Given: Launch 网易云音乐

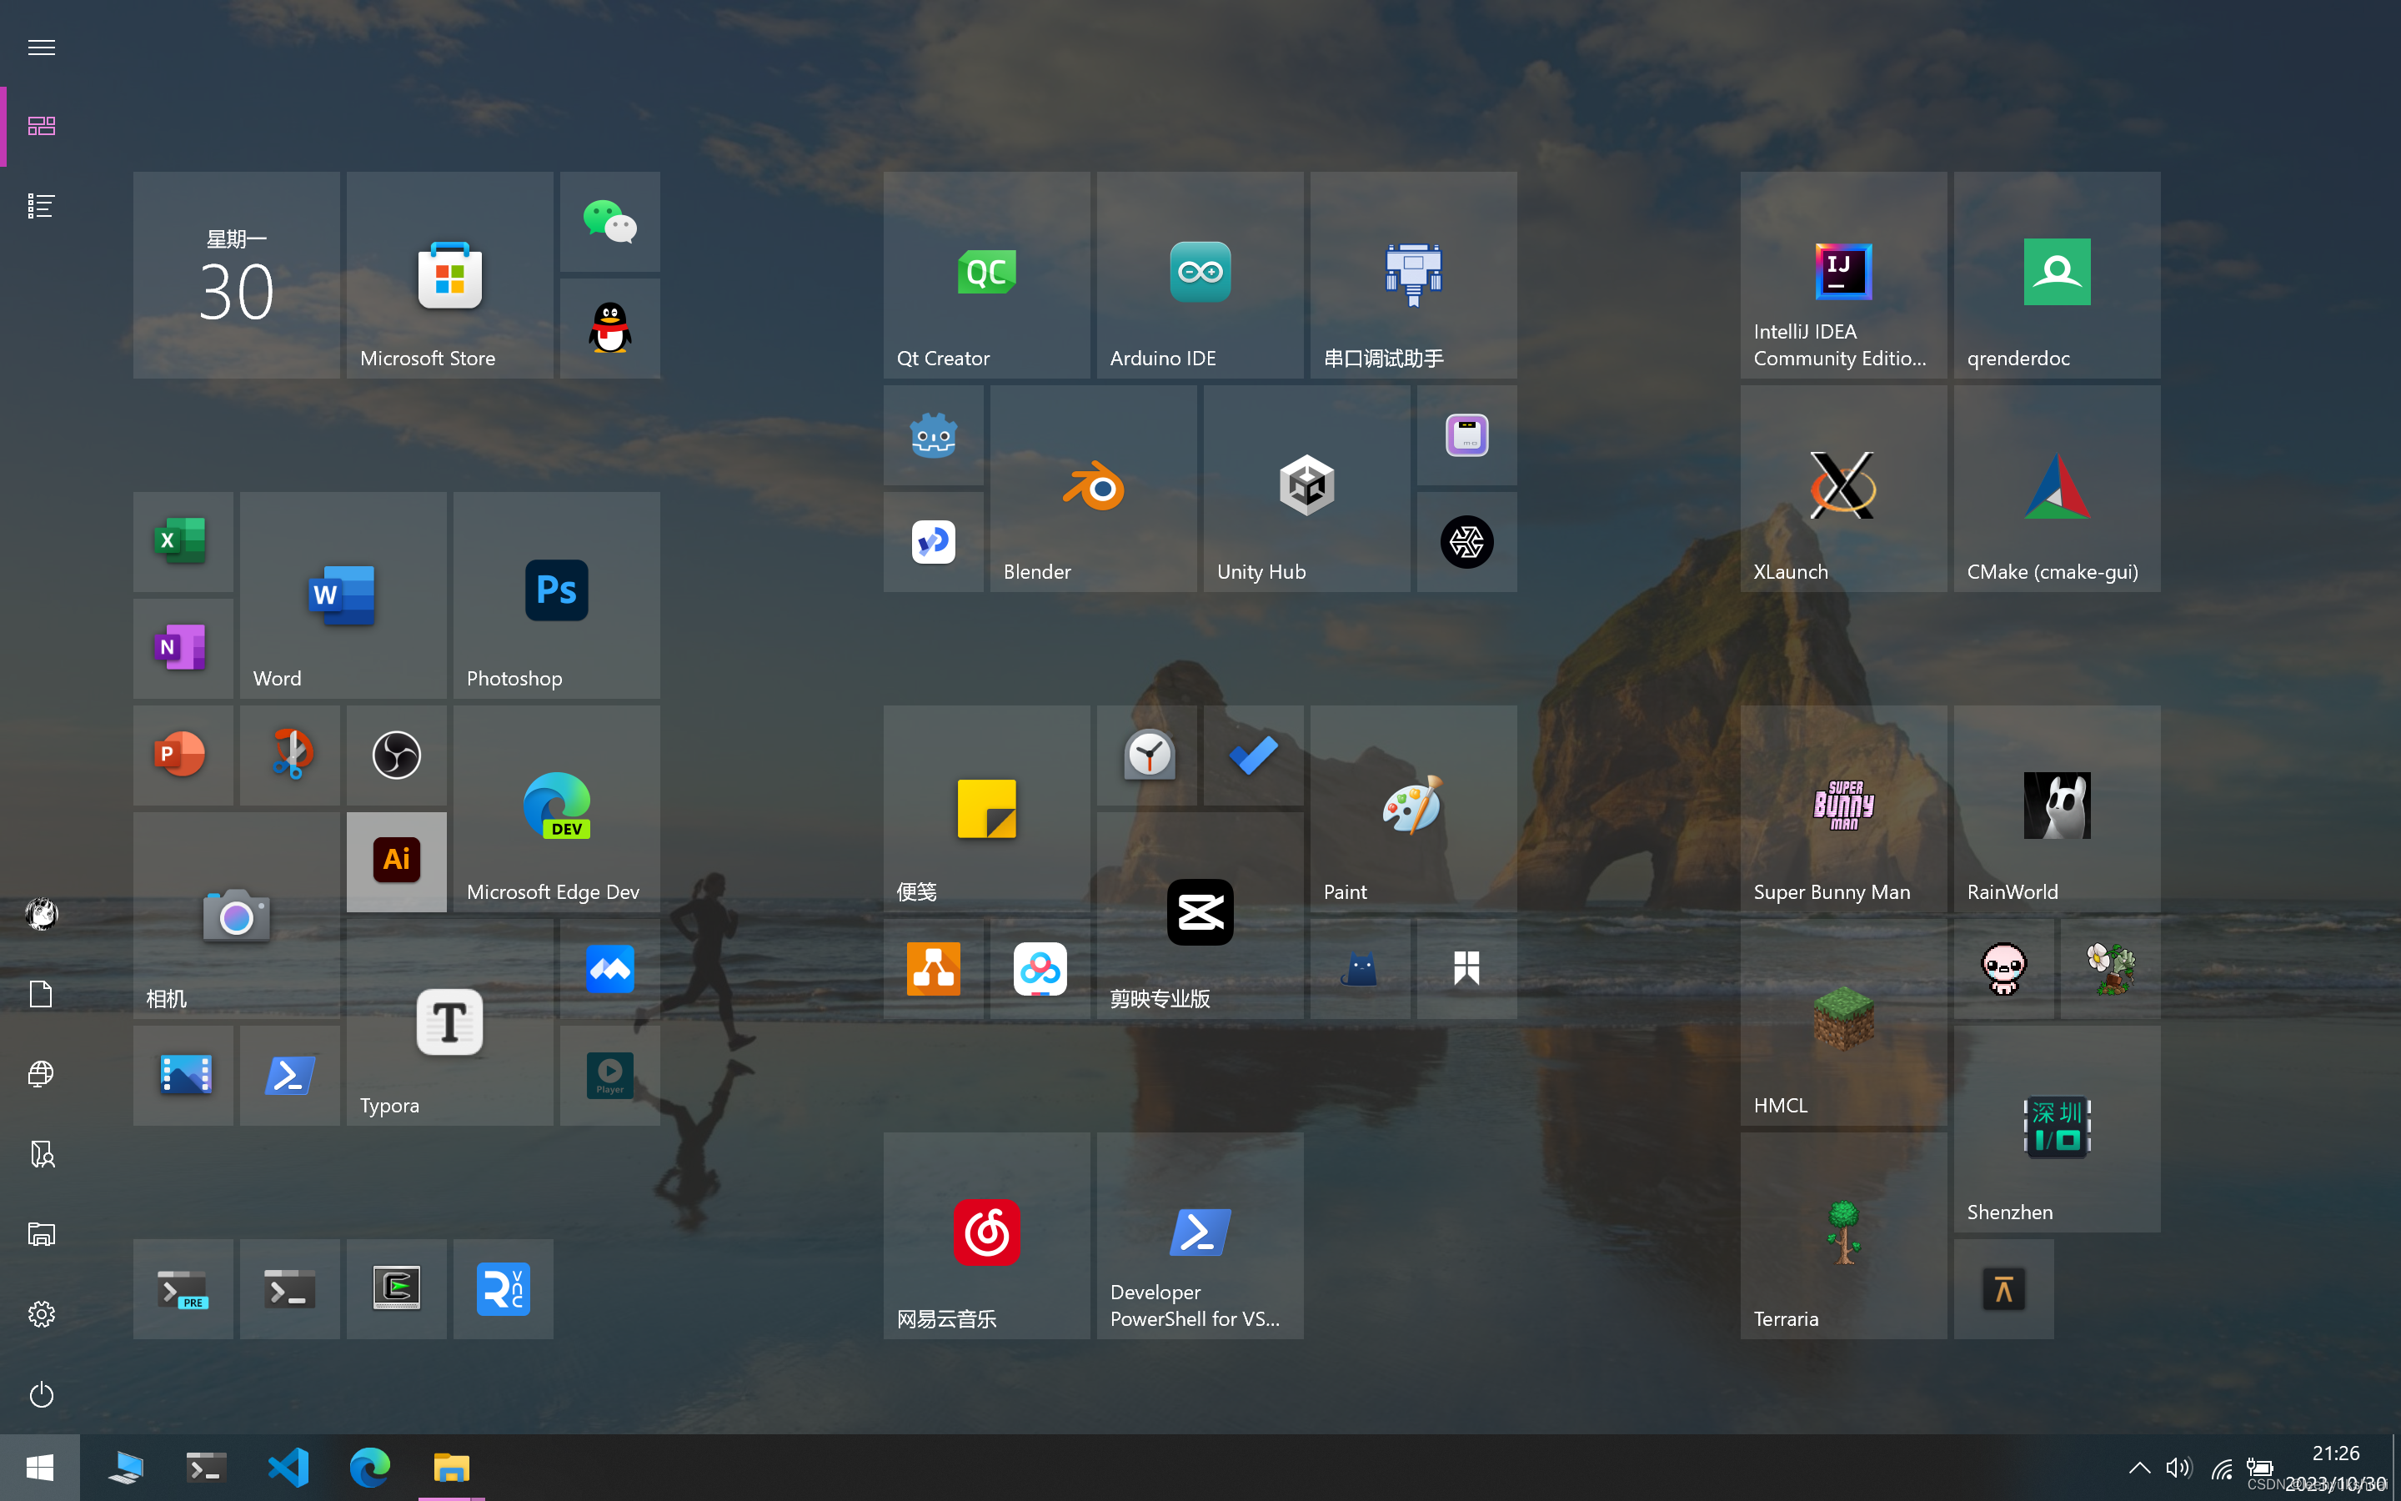Looking at the screenshot, I should [986, 1236].
